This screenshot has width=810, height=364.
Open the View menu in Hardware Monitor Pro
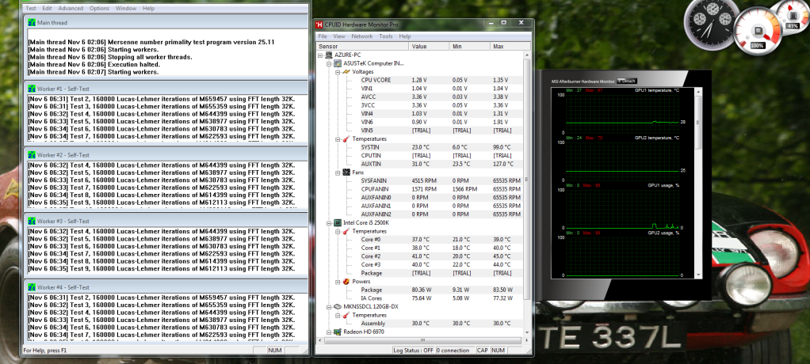click(339, 36)
